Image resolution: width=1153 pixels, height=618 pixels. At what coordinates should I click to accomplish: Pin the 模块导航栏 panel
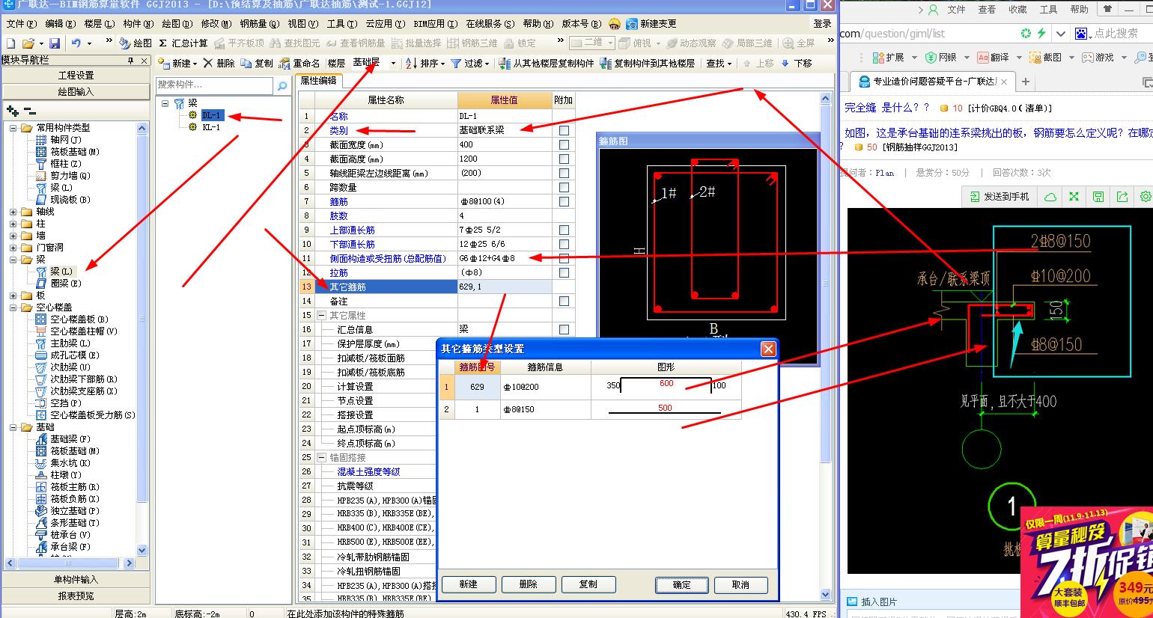pyautogui.click(x=131, y=60)
